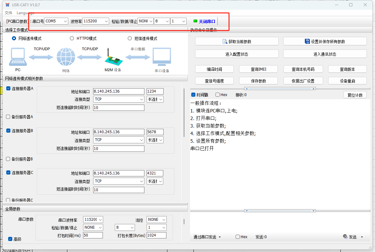Click the 设备重启 button

(347, 81)
